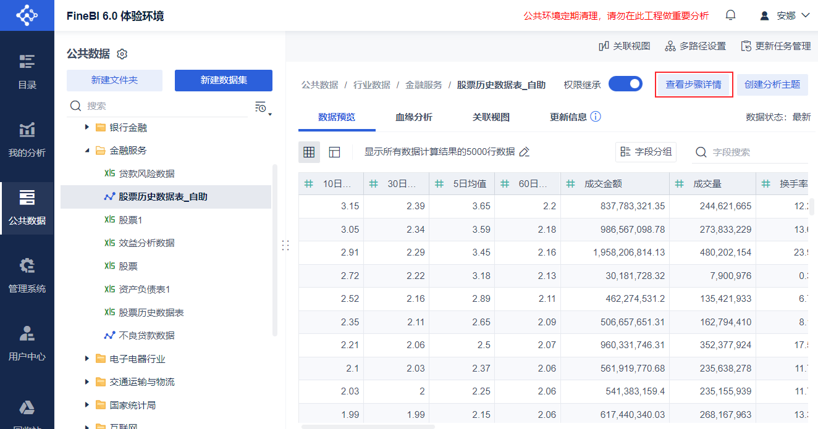Toggle the 权限继承 switch
The height and width of the screenshot is (429, 818).
(x=625, y=84)
